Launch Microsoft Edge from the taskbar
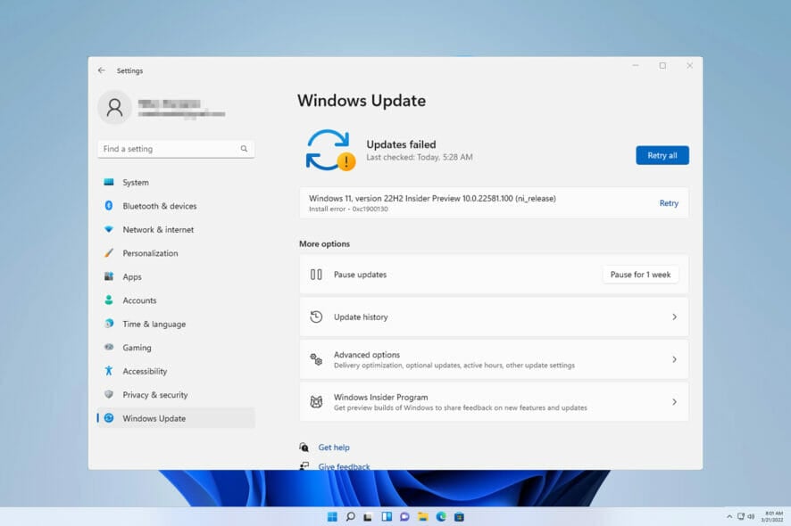791x526 pixels. pos(439,515)
